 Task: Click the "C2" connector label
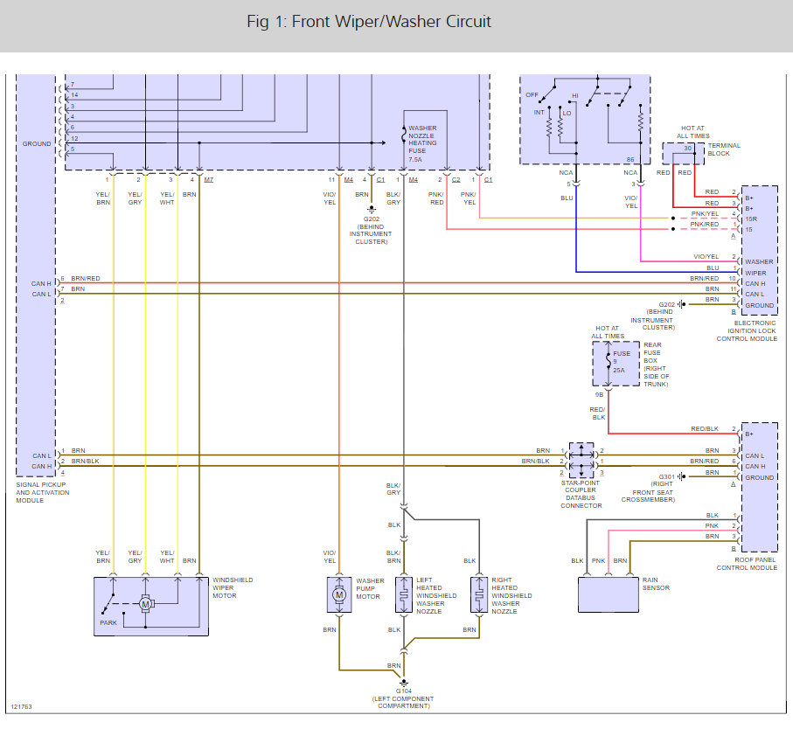tap(456, 180)
